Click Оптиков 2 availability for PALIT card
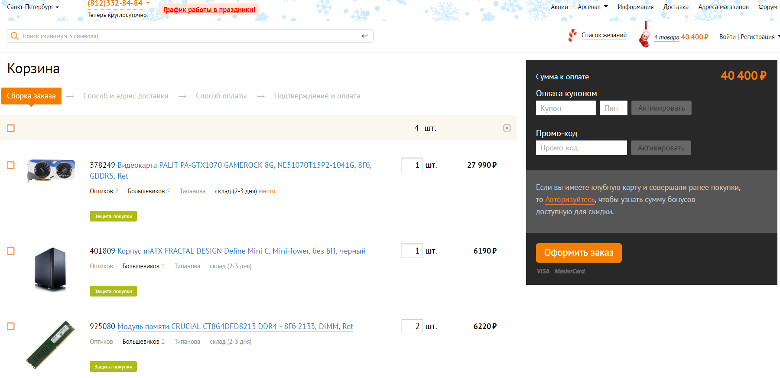 (x=104, y=191)
